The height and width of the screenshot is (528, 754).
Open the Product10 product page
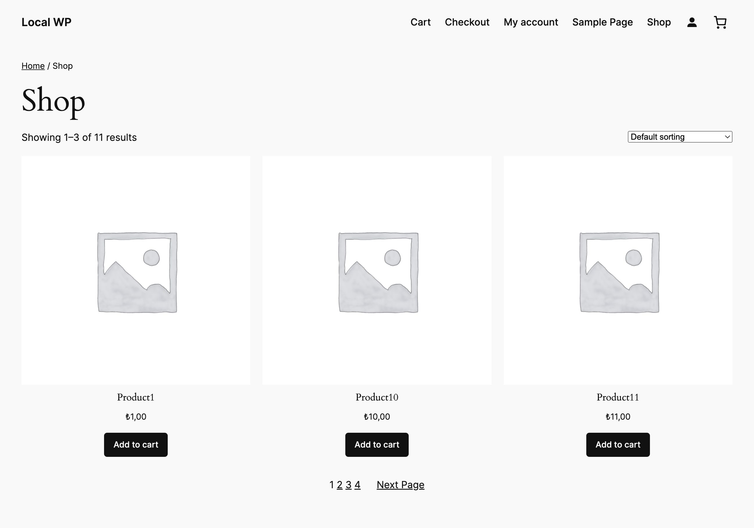point(377,397)
